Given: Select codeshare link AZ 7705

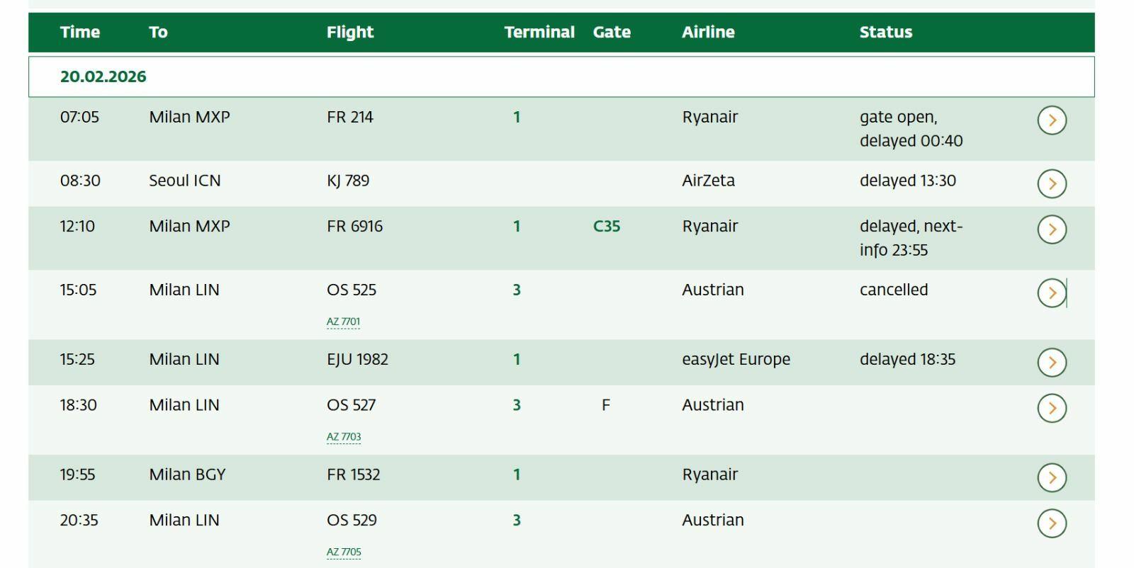Looking at the screenshot, I should (x=344, y=552).
